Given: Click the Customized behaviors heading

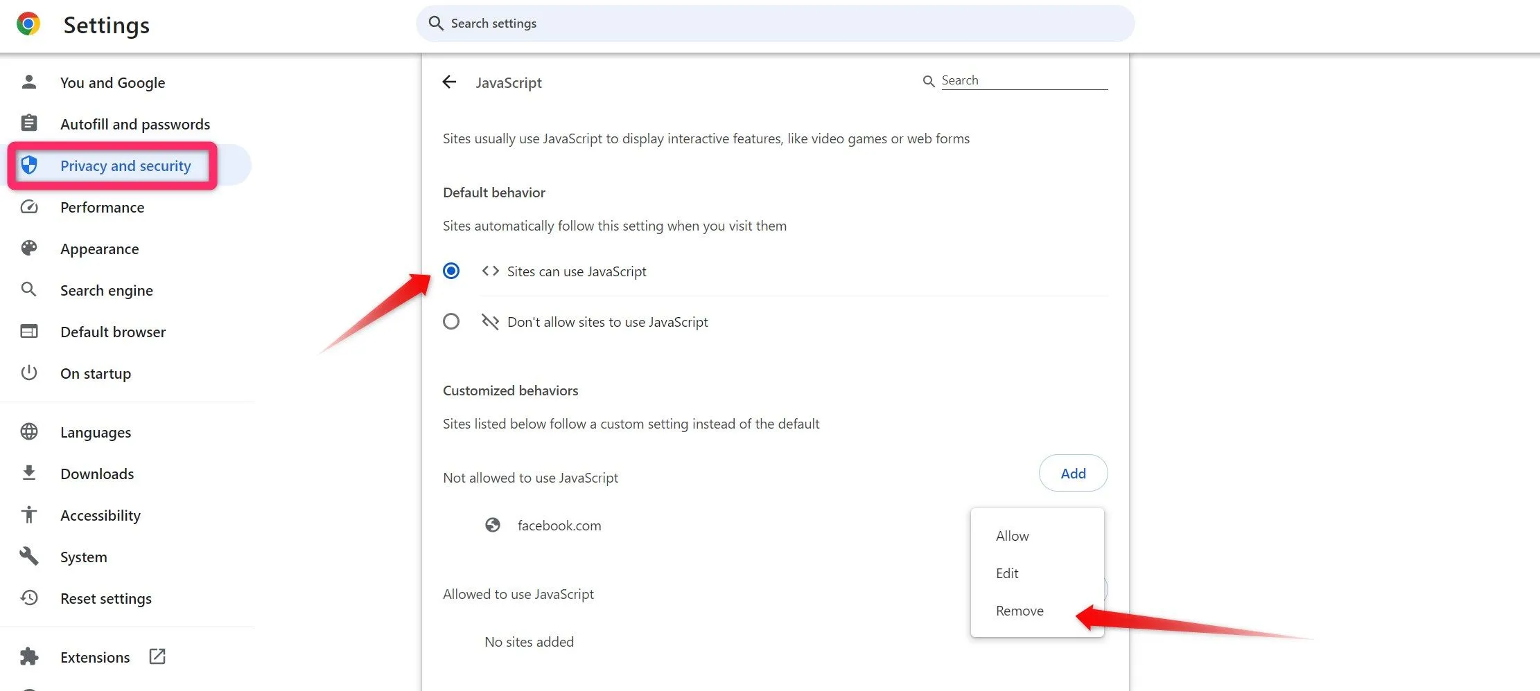Looking at the screenshot, I should click(x=510, y=391).
